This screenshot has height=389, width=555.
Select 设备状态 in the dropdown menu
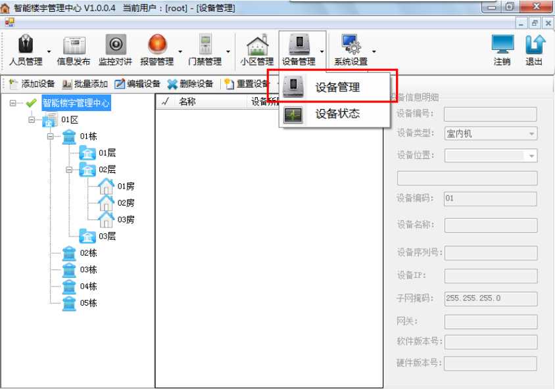pos(336,114)
